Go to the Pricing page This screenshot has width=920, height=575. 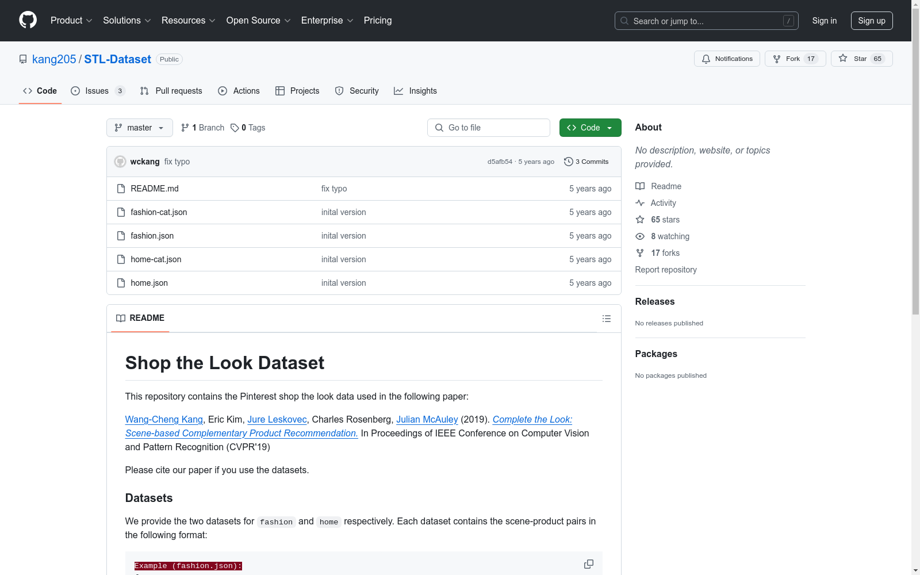tap(378, 21)
